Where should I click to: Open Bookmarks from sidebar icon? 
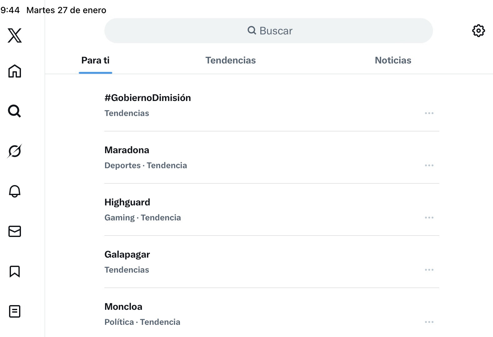15,271
